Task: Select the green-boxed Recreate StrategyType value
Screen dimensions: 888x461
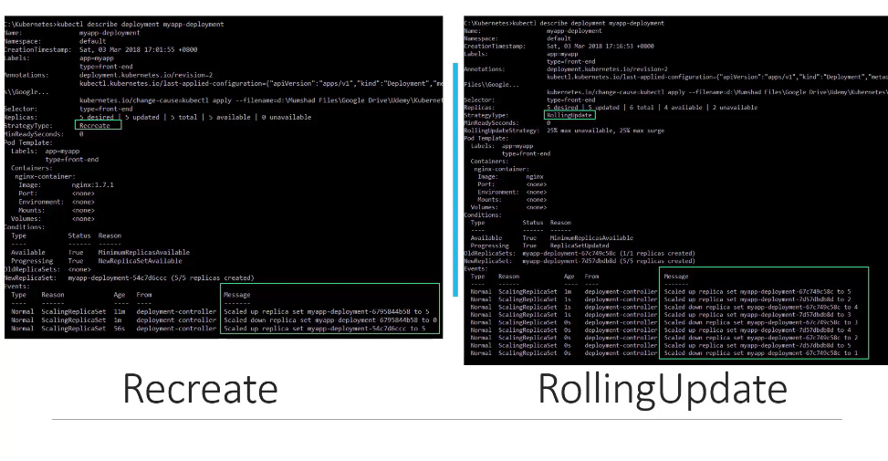Action: pos(94,125)
